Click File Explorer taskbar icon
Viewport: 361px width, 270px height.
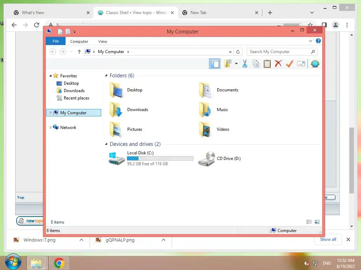(36, 263)
